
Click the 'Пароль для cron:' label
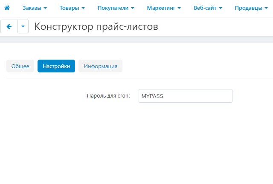(108, 96)
